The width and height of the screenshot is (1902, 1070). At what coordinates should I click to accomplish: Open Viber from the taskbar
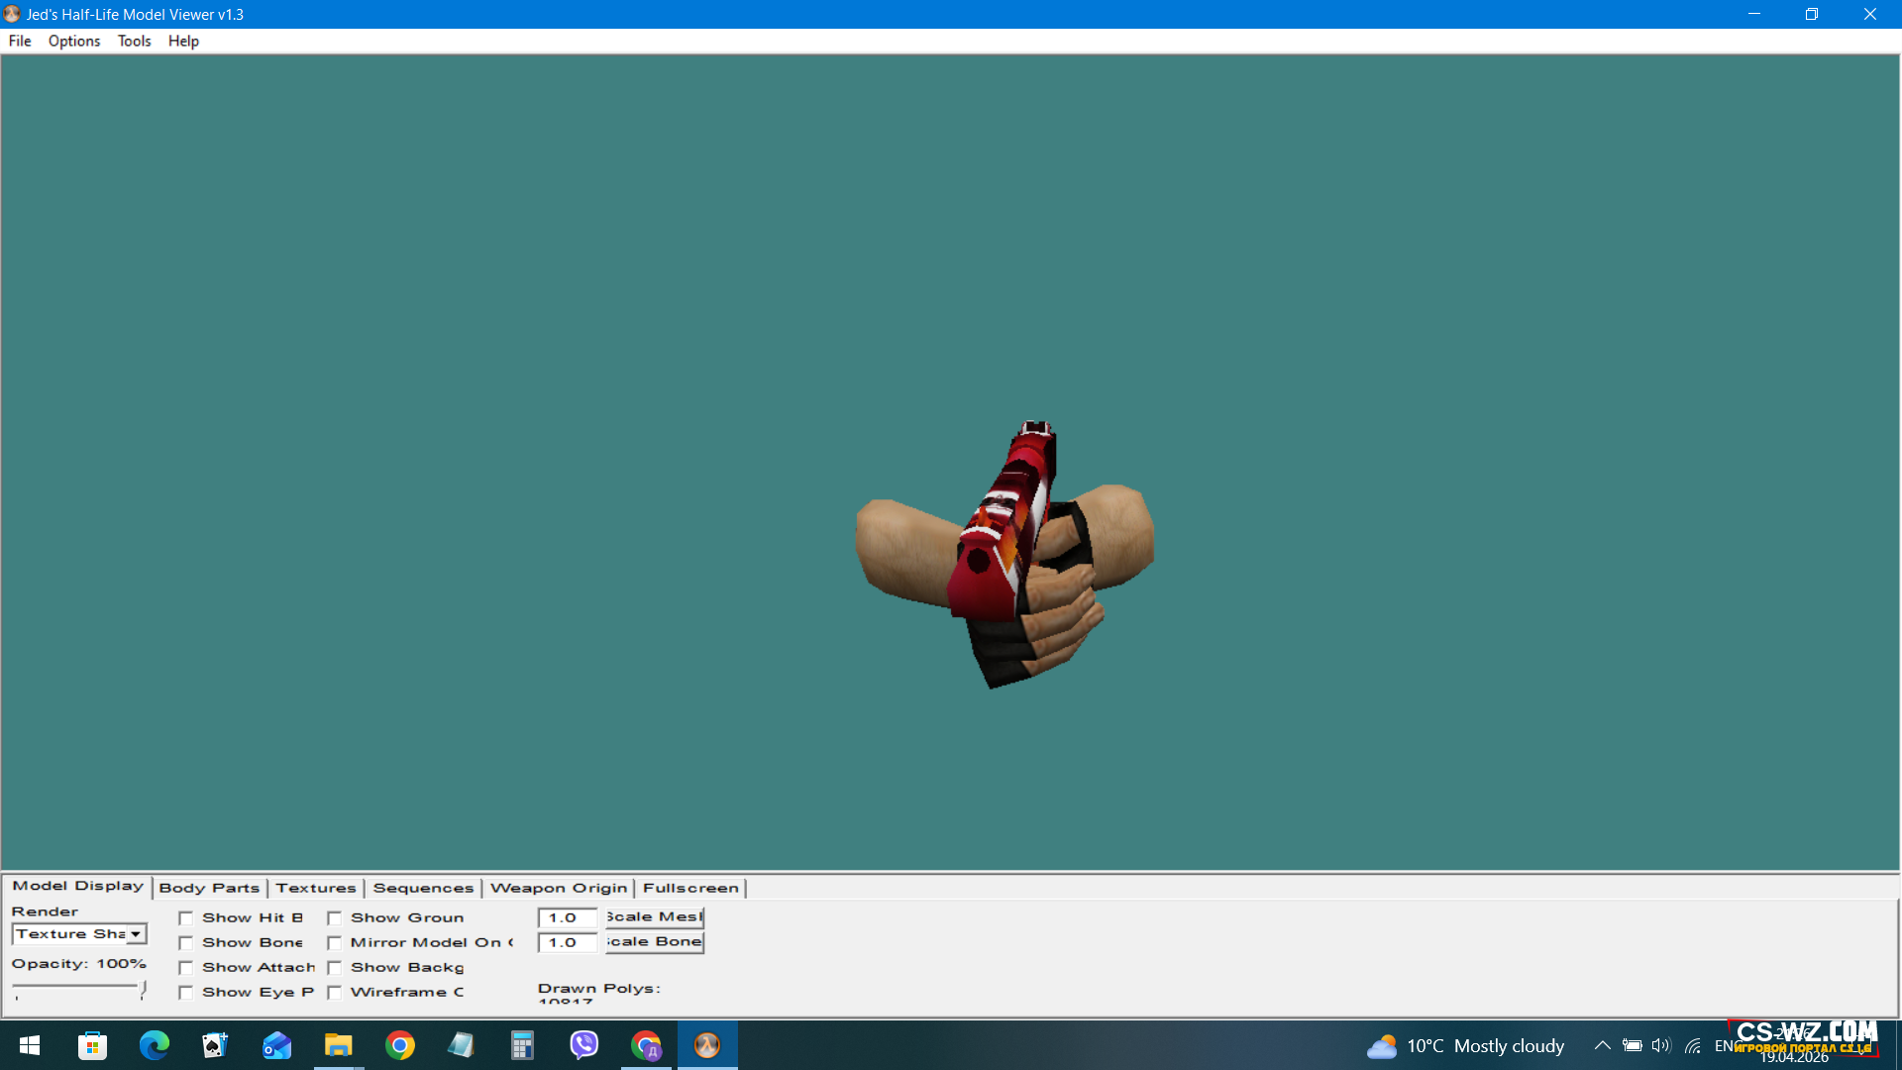tap(584, 1045)
